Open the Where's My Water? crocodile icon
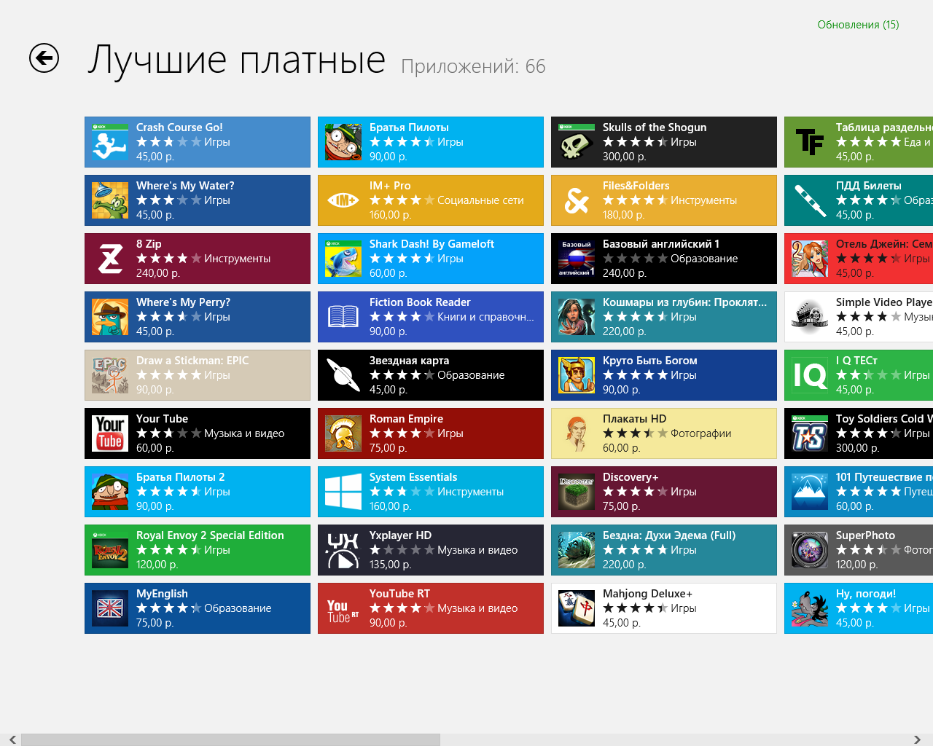The image size is (933, 746). 110,200
